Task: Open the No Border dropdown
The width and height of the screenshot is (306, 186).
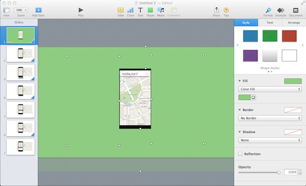Action: 270,118
